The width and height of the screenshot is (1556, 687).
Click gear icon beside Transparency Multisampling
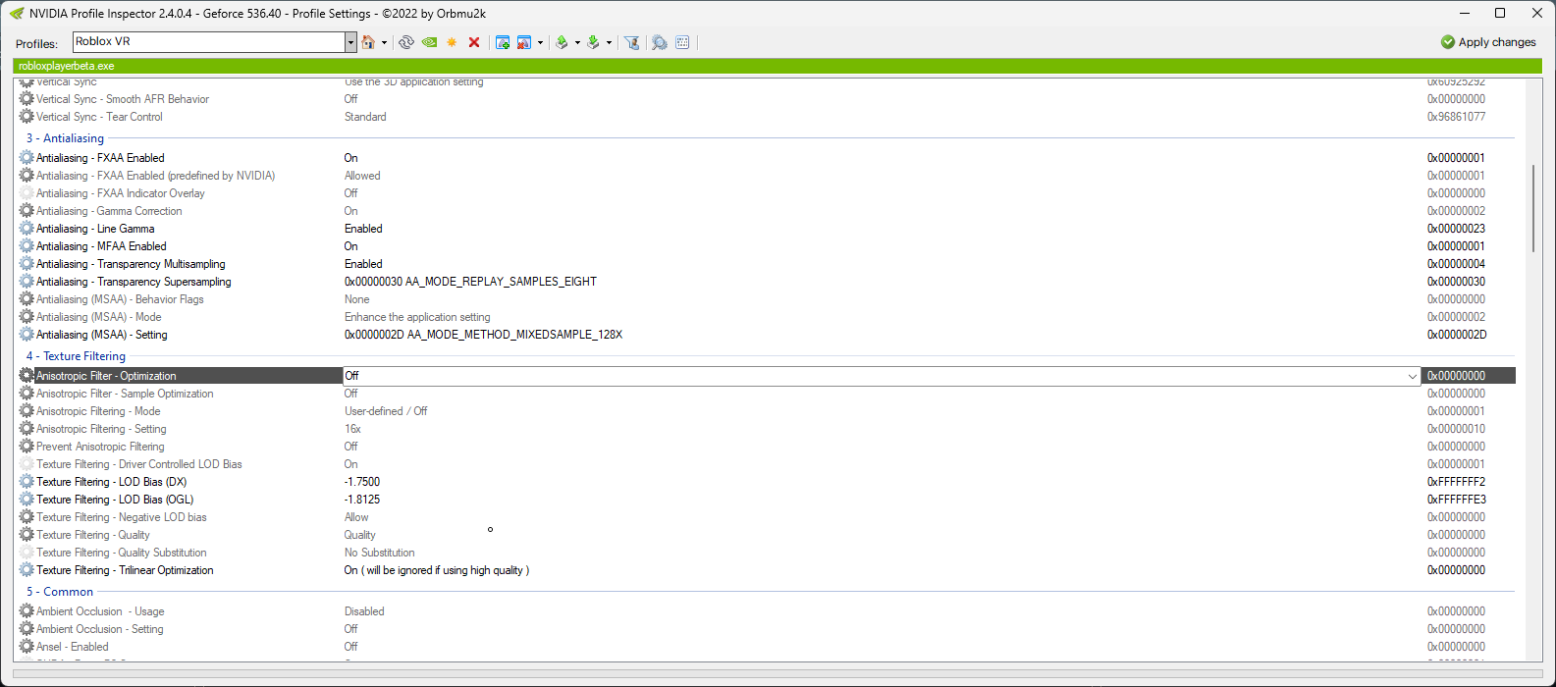point(27,264)
